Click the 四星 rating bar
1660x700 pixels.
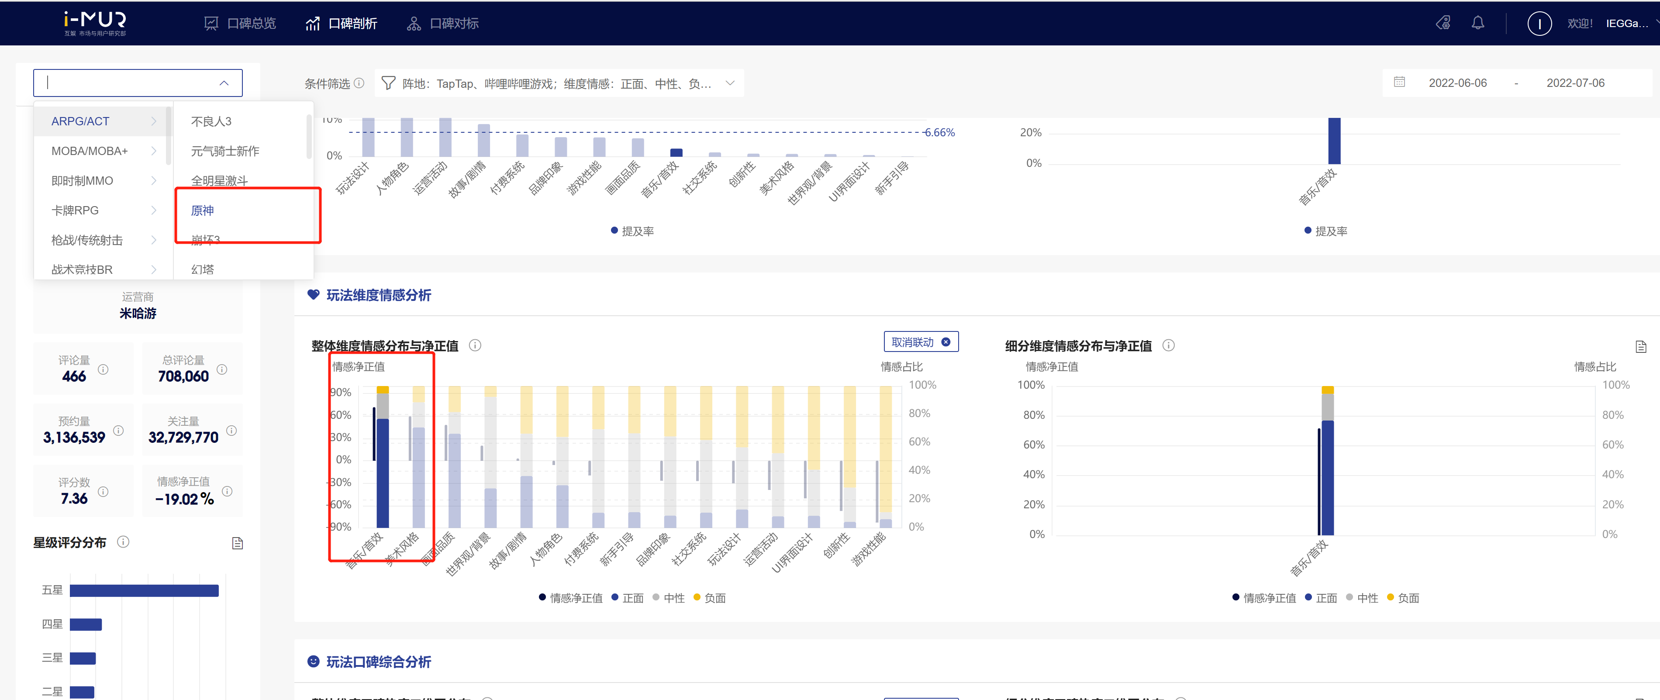(86, 624)
